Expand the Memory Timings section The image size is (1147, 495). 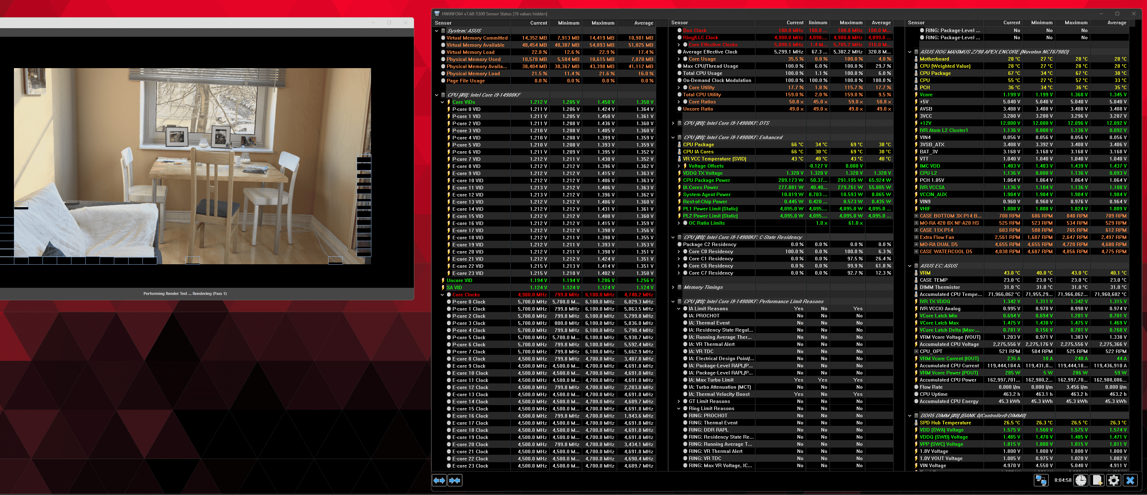click(673, 287)
